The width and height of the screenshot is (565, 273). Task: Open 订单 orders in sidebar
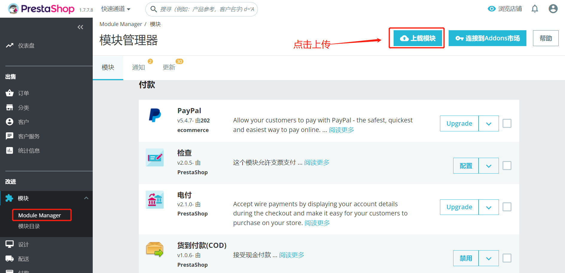(x=17, y=93)
